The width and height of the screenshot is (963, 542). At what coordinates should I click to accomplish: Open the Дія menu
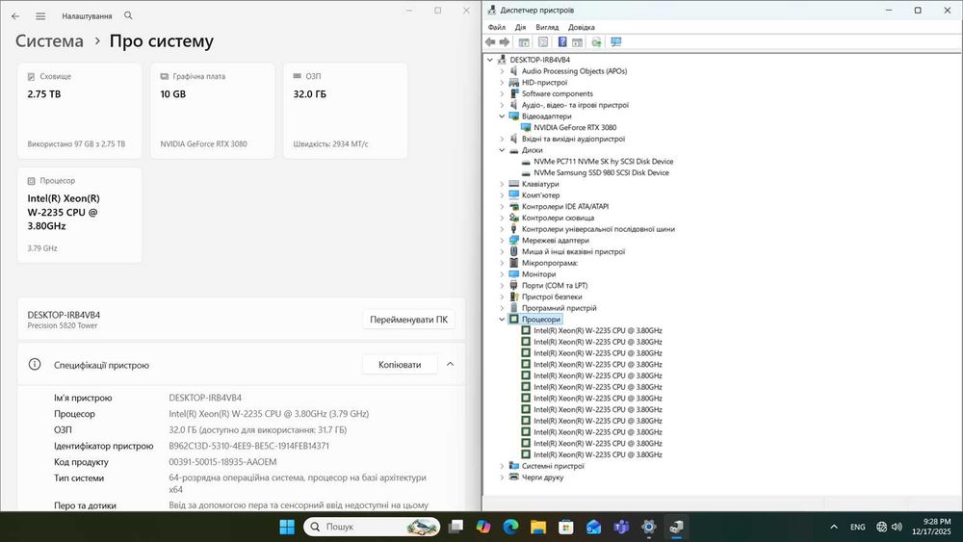pos(520,27)
